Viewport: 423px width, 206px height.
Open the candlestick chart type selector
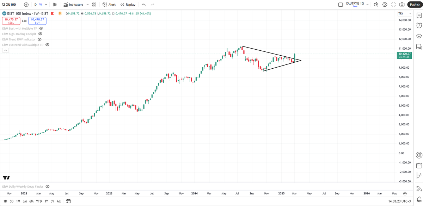pos(55,5)
